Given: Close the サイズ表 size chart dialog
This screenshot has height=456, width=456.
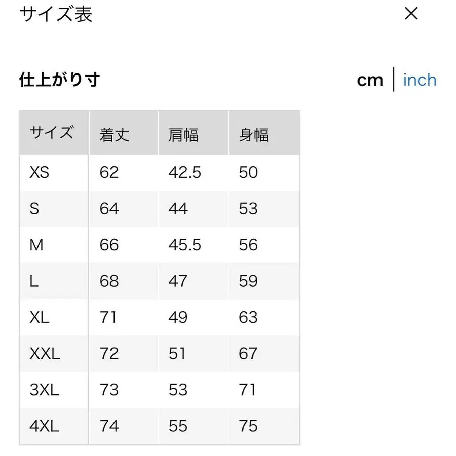Looking at the screenshot, I should pos(411,14).
